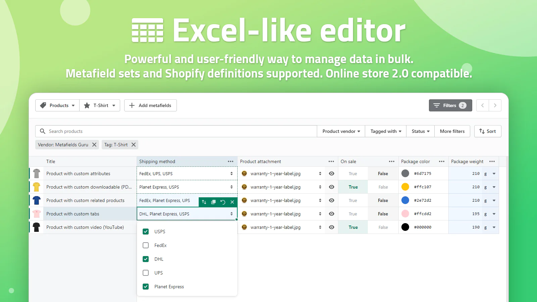Open the T-Shirt metafield set dropdown
The width and height of the screenshot is (537, 302).
100,105
